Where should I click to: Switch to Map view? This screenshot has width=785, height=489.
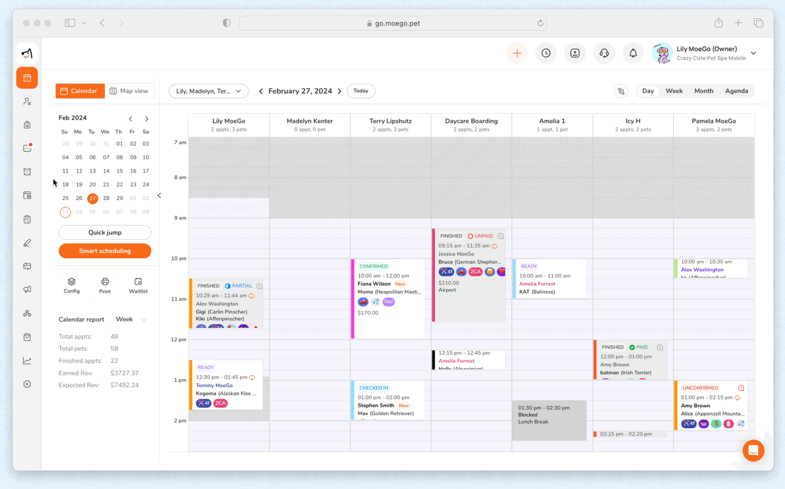pos(130,91)
